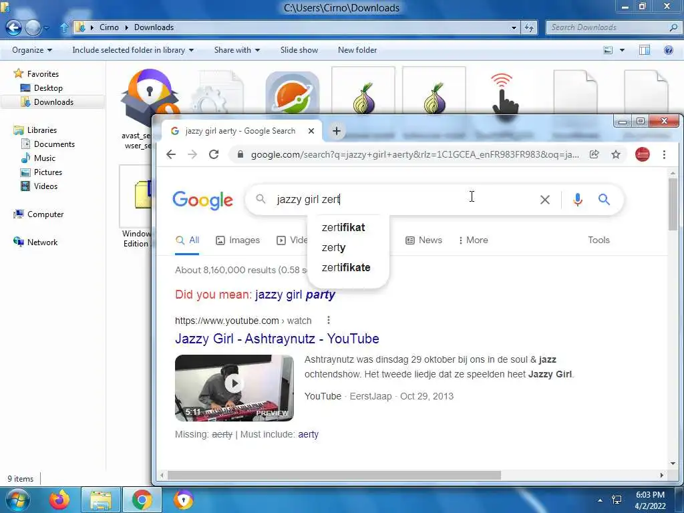This screenshot has height=513, width=684.
Task: Click the Google logo
Action: [x=203, y=200]
